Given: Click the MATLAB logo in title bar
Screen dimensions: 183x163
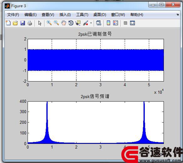Looking at the screenshot, I should tap(7, 6).
